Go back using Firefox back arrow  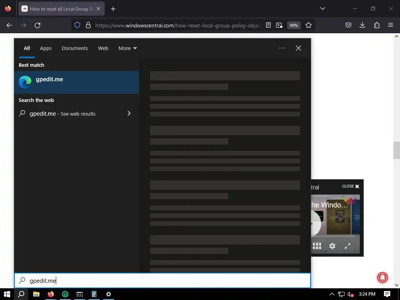(x=9, y=25)
